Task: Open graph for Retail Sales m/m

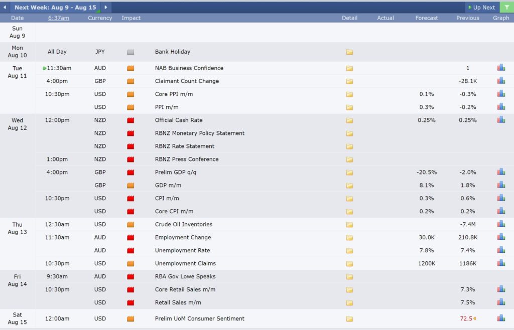Action: [501, 302]
